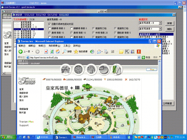Click the IE address bar URL field
The height and width of the screenshot is (140, 187).
click(82, 57)
